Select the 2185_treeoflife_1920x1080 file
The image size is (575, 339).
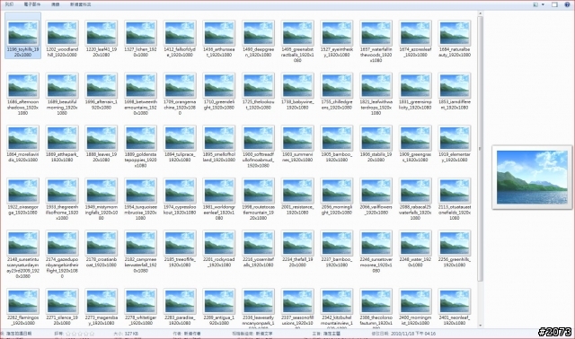pyautogui.click(x=180, y=248)
